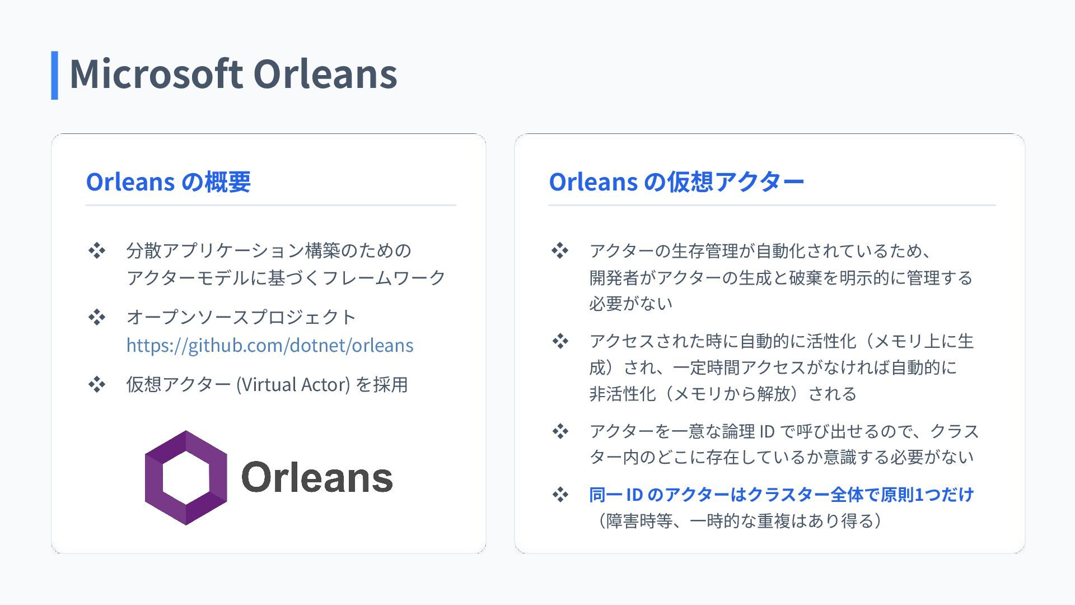
Task: Click the bullet icon beside アクターを一意な論理 ID
Action: coord(560,431)
